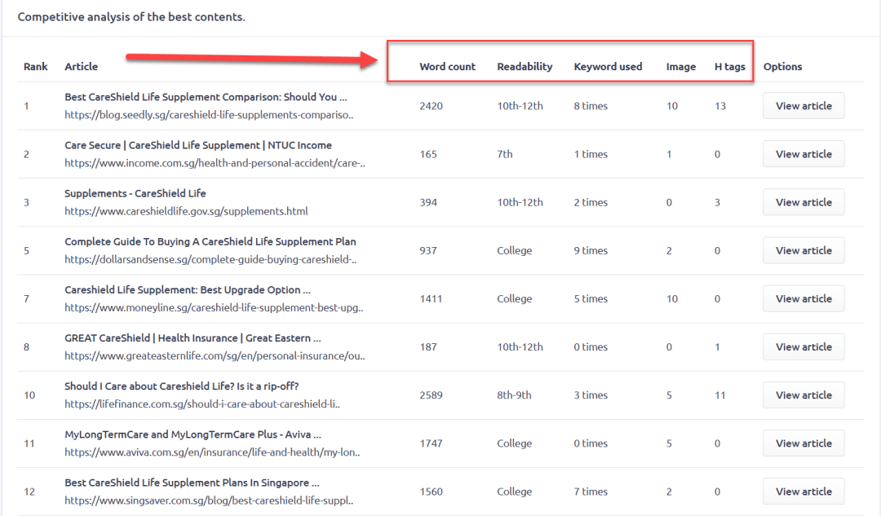Click View article for Best CareShield Life Supplement Comparison
Viewport: 881px width, 516px height.
coord(804,105)
